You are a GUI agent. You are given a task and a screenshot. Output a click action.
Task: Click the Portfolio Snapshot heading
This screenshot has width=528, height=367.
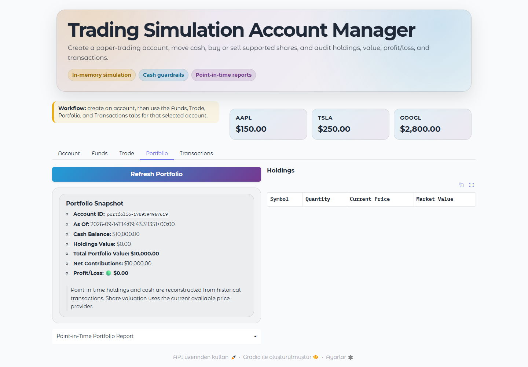pyautogui.click(x=95, y=203)
